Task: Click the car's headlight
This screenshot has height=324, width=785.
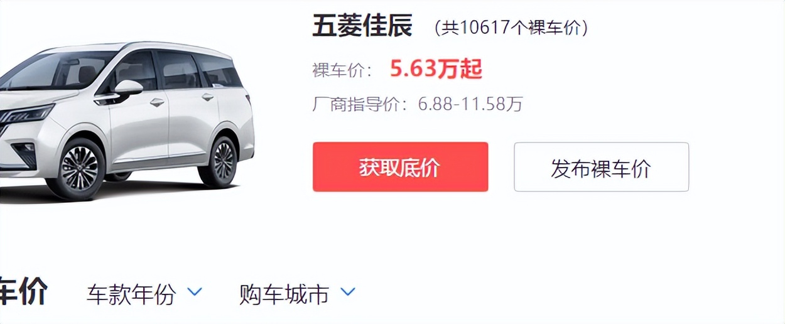Action: pyautogui.click(x=28, y=115)
